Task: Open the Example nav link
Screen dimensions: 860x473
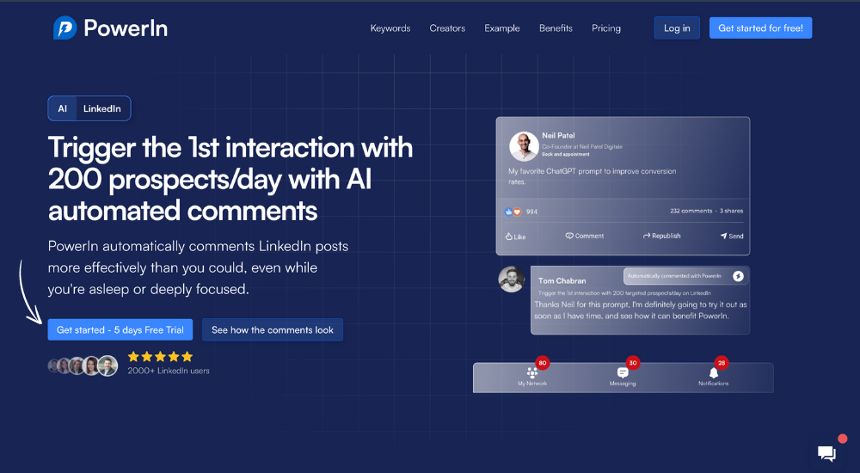Action: click(x=502, y=28)
